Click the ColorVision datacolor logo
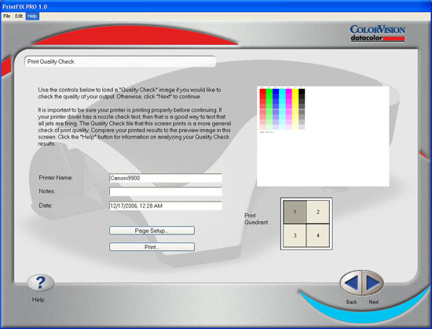The width and height of the screenshot is (432, 329). 378,33
